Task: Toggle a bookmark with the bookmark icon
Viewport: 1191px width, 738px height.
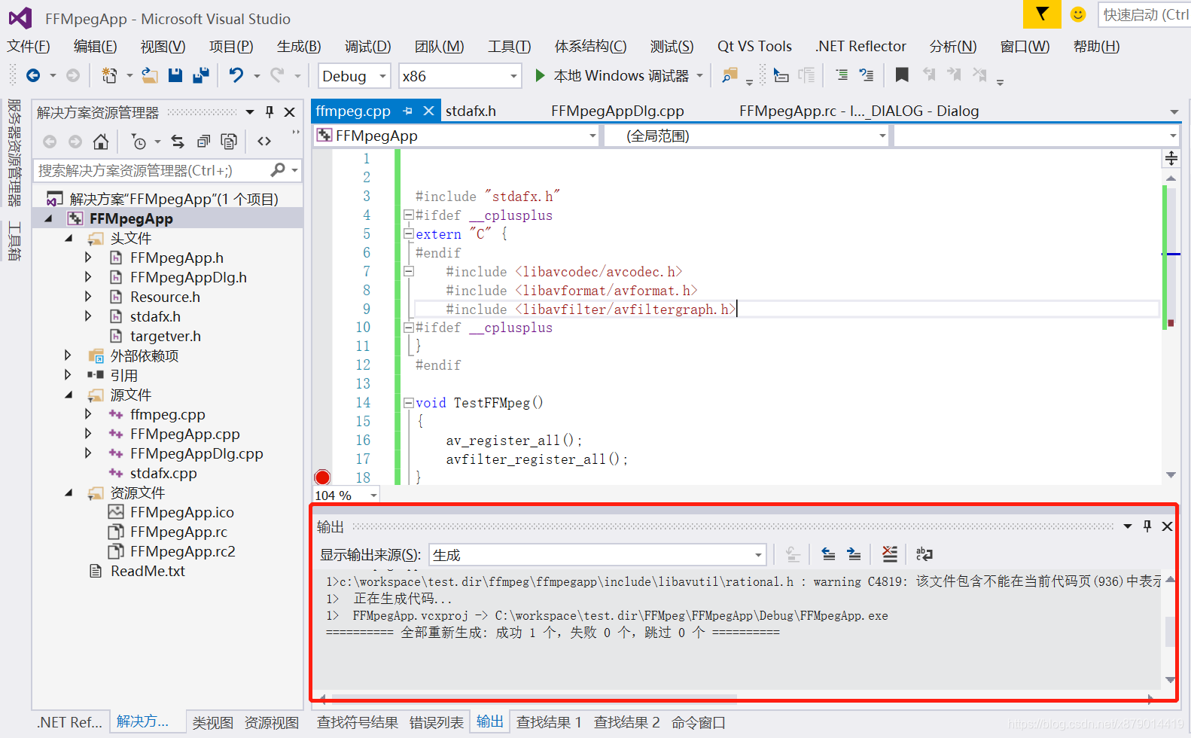Action: coord(902,75)
